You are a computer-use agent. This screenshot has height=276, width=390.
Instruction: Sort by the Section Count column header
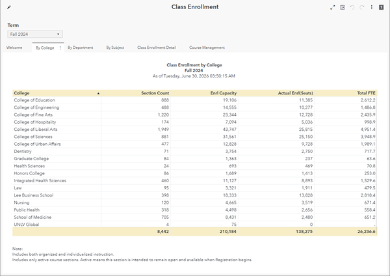pos(155,93)
